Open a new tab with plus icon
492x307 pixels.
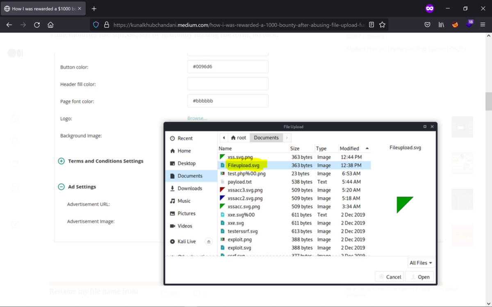click(94, 9)
